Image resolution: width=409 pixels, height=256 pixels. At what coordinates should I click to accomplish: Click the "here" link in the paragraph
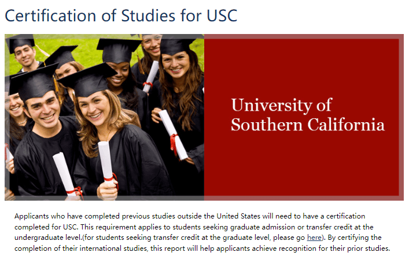(x=314, y=238)
